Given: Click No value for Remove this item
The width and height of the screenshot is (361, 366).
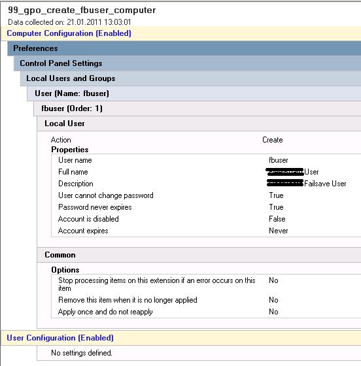Looking at the screenshot, I should pyautogui.click(x=273, y=300).
